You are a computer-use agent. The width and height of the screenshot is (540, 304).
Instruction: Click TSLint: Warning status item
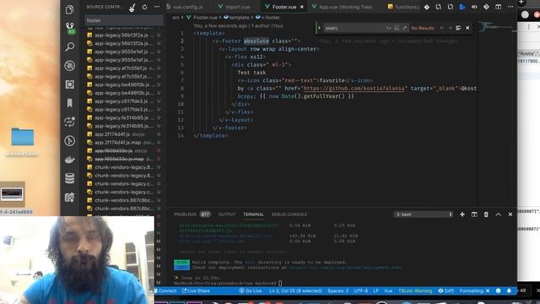[415, 290]
